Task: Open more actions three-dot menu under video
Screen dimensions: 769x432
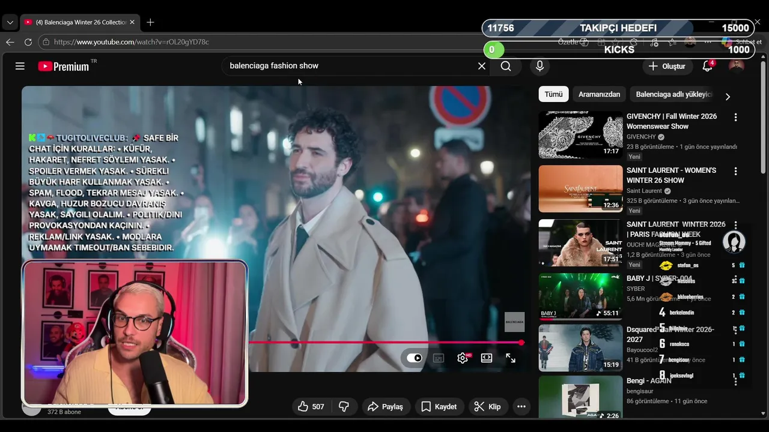Action: tap(521, 407)
